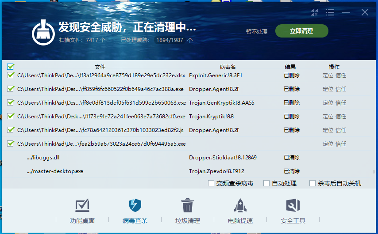Uncheck the Exploit.Generic xlsx file row
Viewport: 378px width, 234px height.
pos(10,75)
